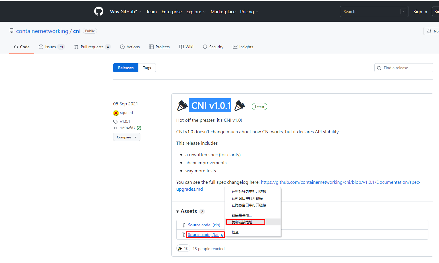Click the v1.0.1 tag icon
Image resolution: width=439 pixels, height=263 pixels.
pos(115,122)
